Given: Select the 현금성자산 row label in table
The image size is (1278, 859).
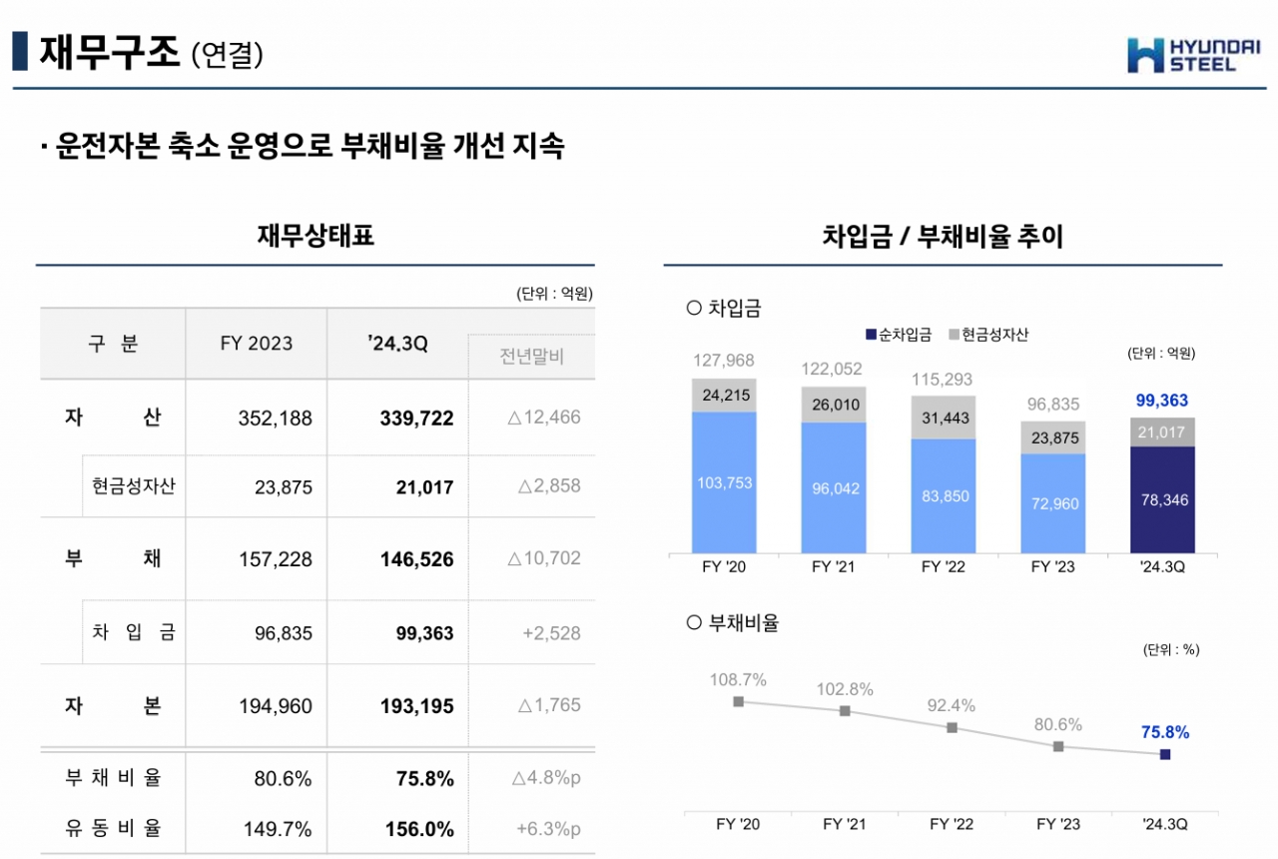Looking at the screenshot, I should [x=134, y=486].
